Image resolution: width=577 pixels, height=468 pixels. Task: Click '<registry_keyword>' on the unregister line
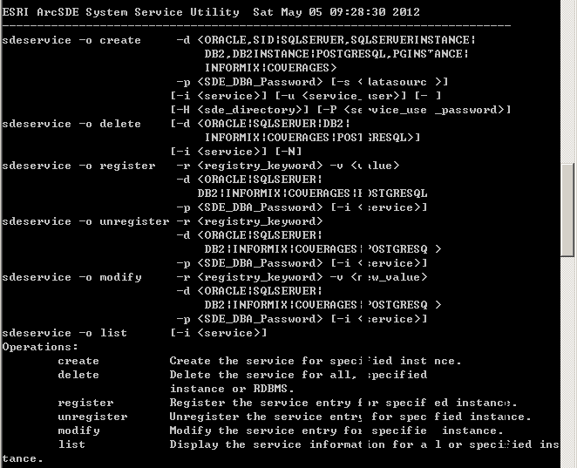(260, 221)
